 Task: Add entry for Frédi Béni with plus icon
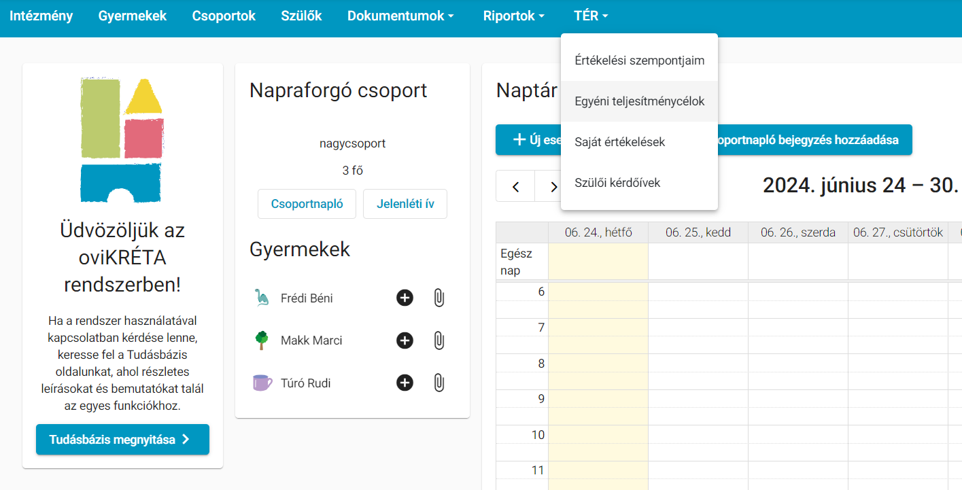[405, 298]
